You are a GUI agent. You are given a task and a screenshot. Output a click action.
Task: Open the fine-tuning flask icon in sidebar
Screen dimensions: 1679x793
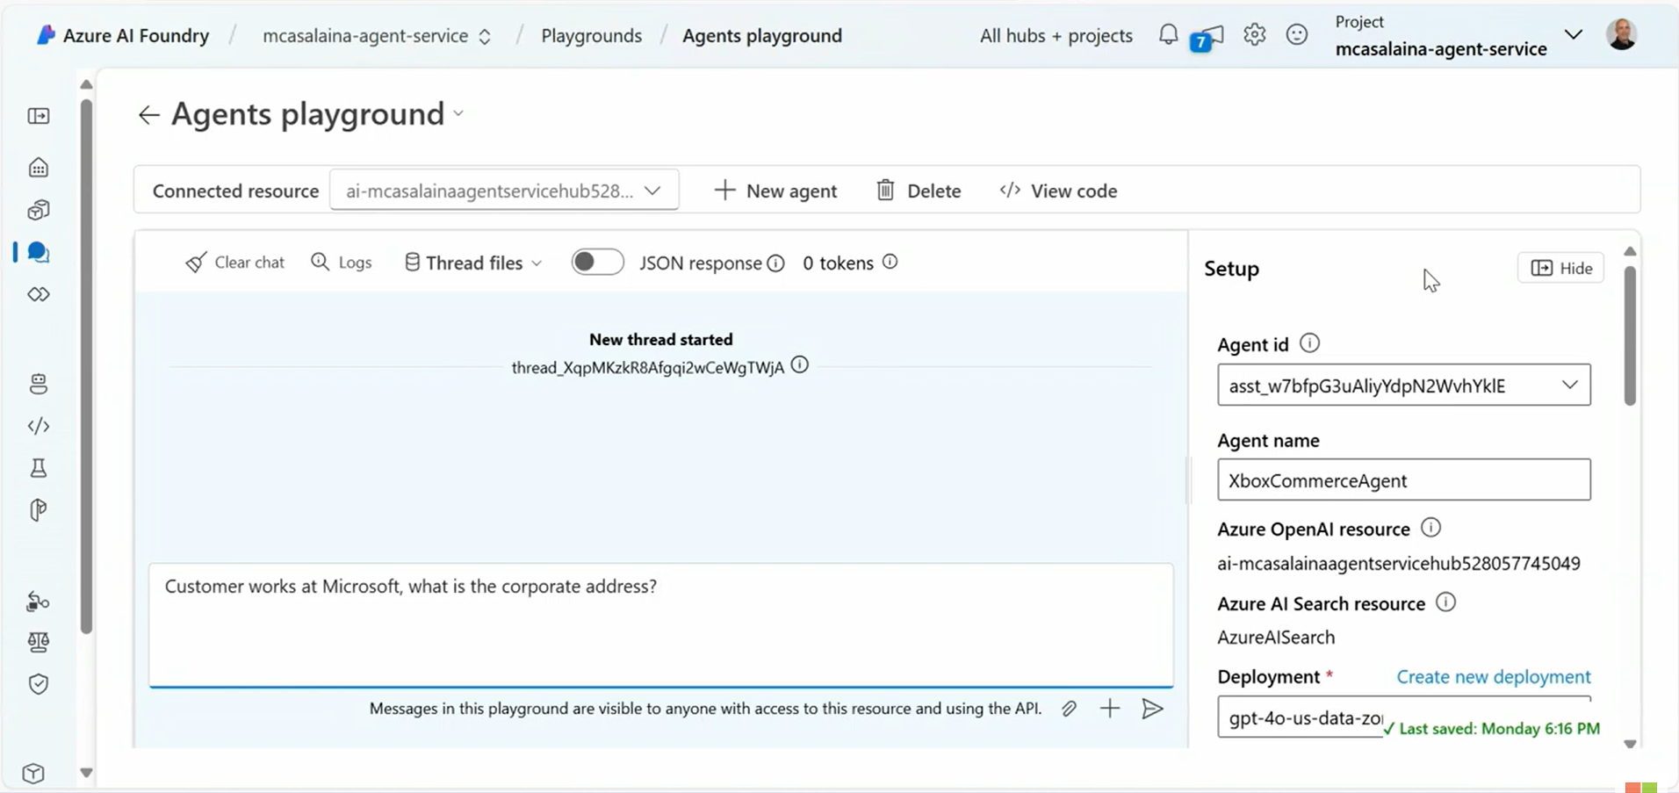point(39,468)
